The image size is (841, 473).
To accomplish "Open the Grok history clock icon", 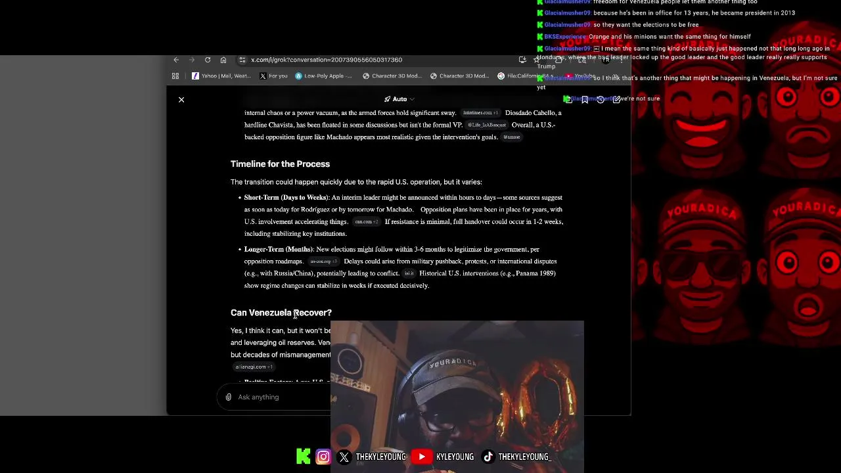I will [x=601, y=99].
